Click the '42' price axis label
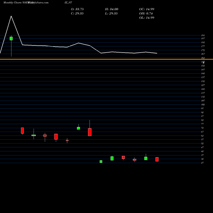213x213 pixels. [x=202, y=151]
